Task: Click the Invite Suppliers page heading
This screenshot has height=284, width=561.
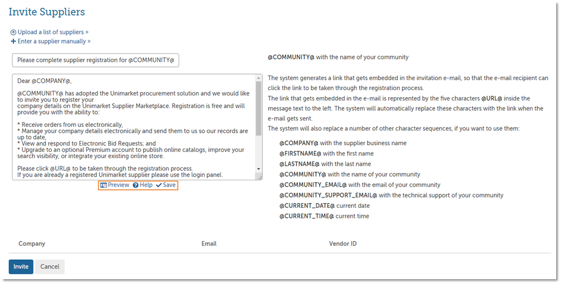Action: [47, 12]
